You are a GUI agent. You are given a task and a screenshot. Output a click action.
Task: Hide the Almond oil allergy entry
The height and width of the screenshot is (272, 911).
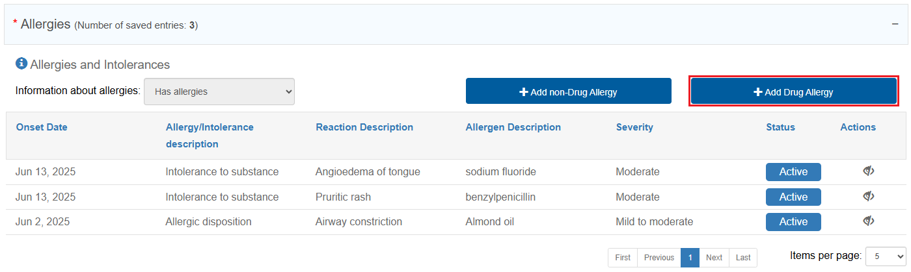click(868, 221)
